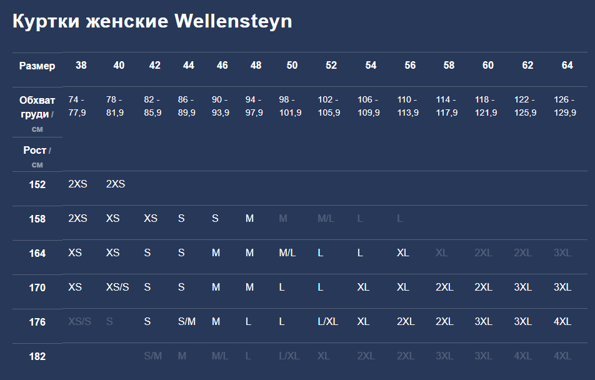Click L/XL cell in row 176
The width and height of the screenshot is (595, 380).
[x=328, y=321]
